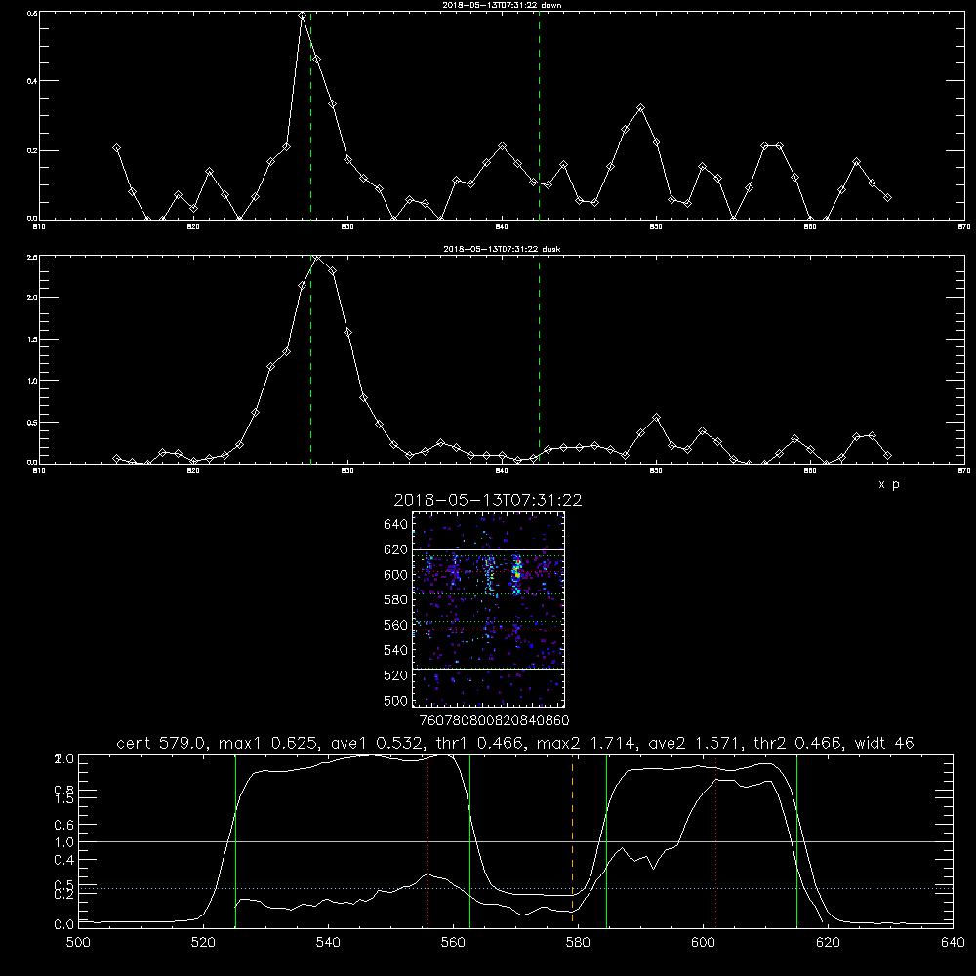976x976 pixels.
Task: Click the bottom plot x-axis label 540
Action: coord(328,943)
